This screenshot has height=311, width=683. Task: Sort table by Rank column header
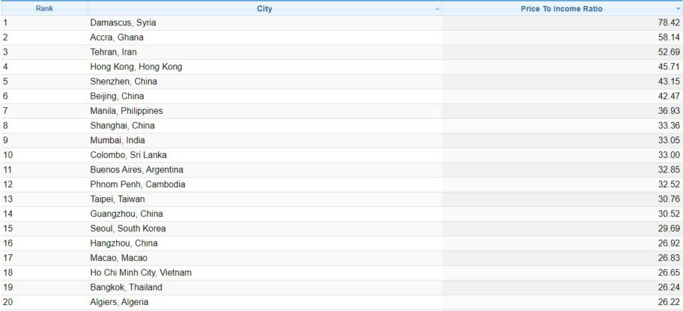pos(45,9)
